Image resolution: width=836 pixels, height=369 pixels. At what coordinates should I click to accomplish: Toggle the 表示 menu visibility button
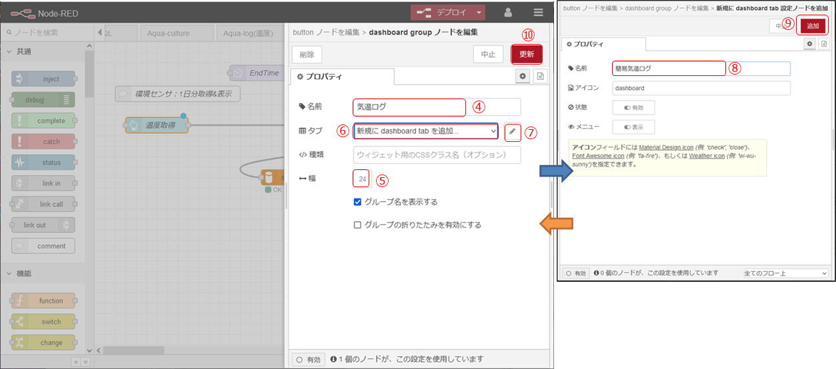pyautogui.click(x=633, y=127)
